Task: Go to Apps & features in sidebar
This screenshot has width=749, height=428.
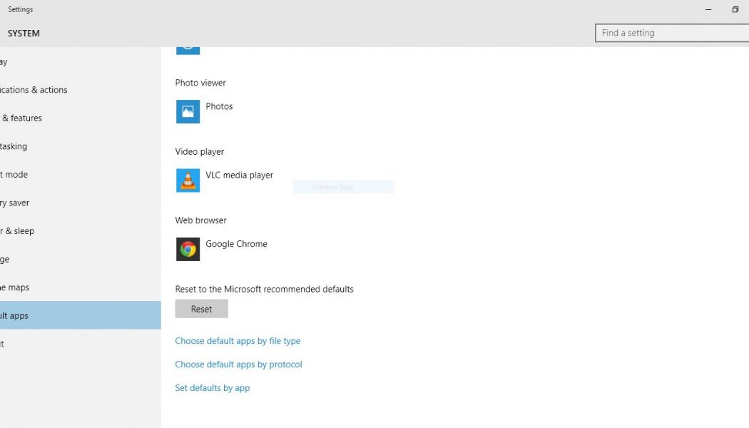Action: pyautogui.click(x=21, y=118)
